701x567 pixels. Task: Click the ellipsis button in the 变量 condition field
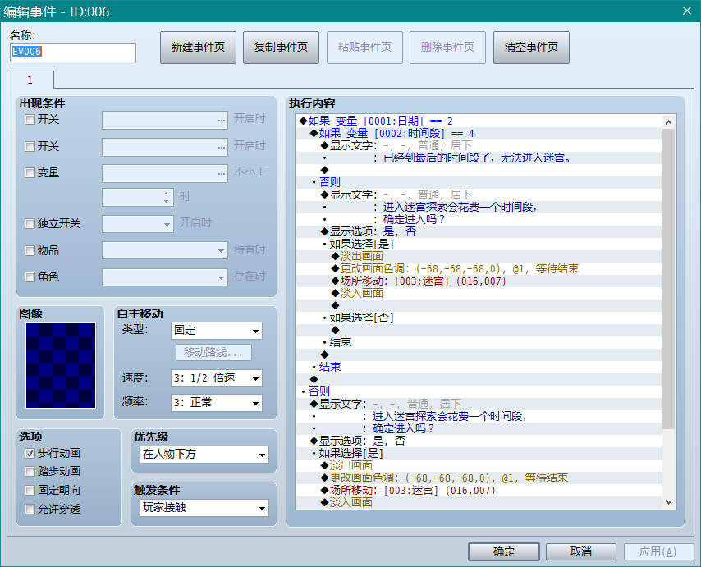pos(222,173)
